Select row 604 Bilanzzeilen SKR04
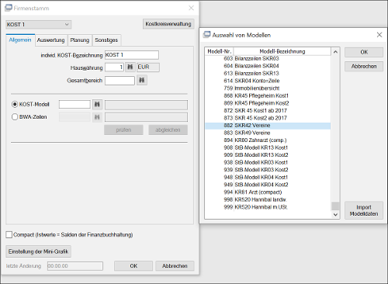The image size is (388, 284). point(268,66)
